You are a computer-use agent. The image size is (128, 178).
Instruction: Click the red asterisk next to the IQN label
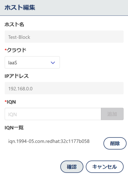6,101
